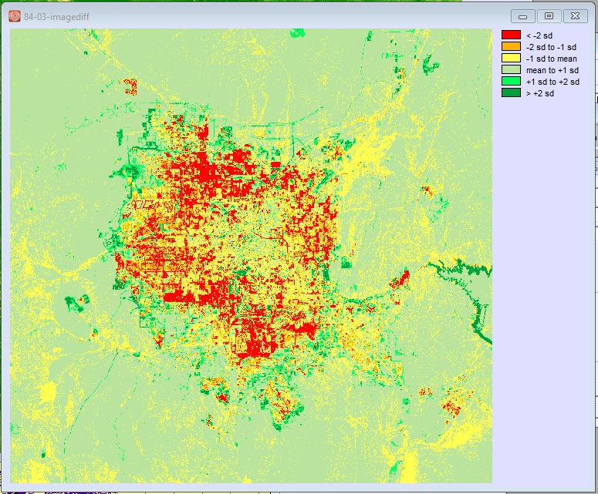Click the '+1 sd to +2 sd' legend label
The image size is (598, 494).
(x=552, y=82)
